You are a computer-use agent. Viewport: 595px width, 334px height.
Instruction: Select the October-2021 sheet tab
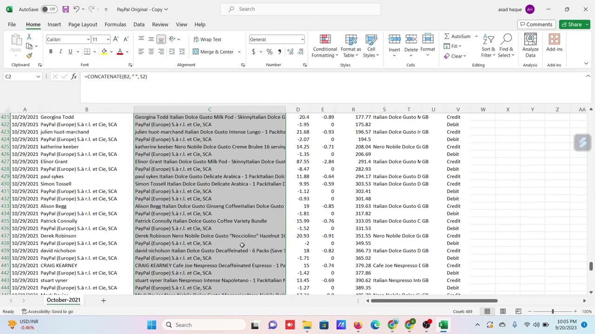click(x=63, y=300)
